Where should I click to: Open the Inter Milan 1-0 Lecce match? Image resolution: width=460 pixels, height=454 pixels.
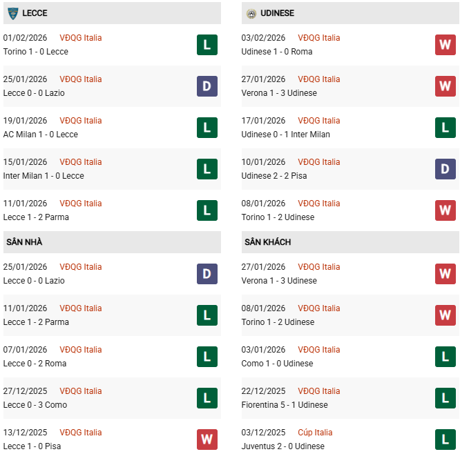click(44, 176)
